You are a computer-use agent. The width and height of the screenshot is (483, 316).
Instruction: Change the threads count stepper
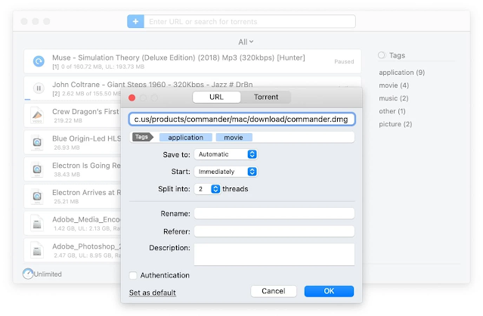215,189
